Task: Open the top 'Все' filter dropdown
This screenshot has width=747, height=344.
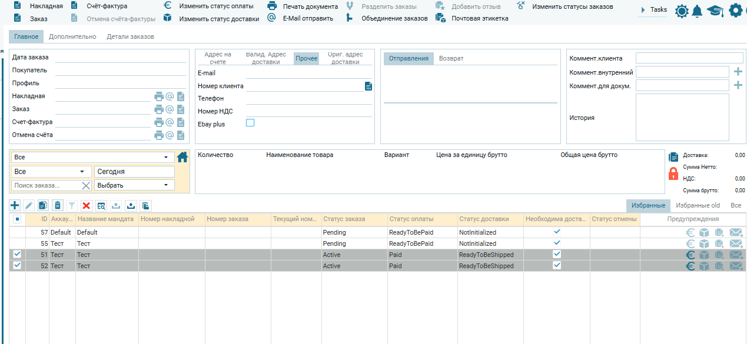Action: [x=92, y=158]
